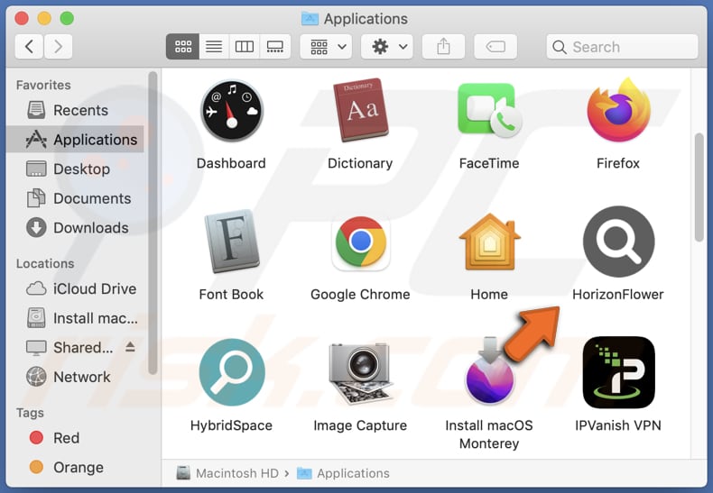Click the HorizonFlower label text

point(618,295)
